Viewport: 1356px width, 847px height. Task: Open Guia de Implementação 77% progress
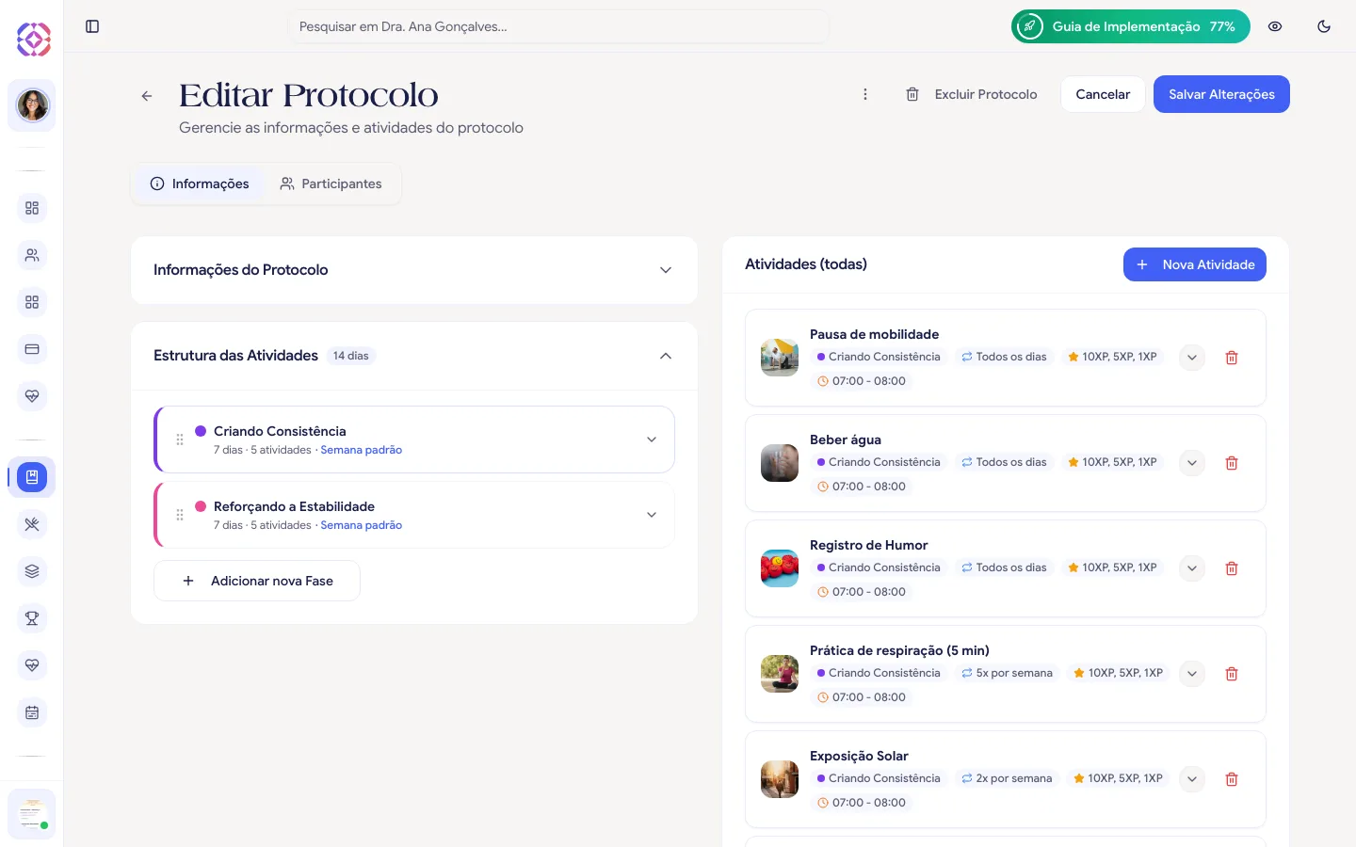coord(1131,26)
